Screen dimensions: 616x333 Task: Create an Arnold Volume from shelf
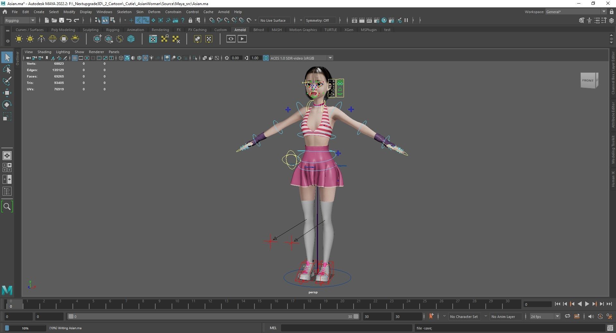[131, 39]
